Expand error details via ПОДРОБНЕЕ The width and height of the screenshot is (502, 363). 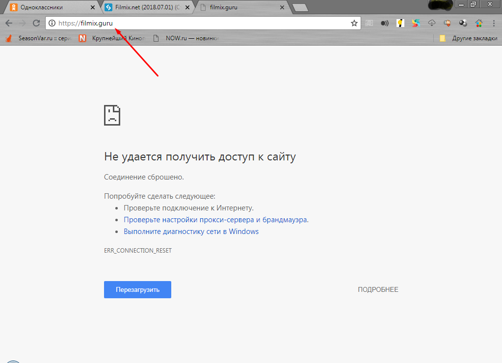pyautogui.click(x=378, y=289)
